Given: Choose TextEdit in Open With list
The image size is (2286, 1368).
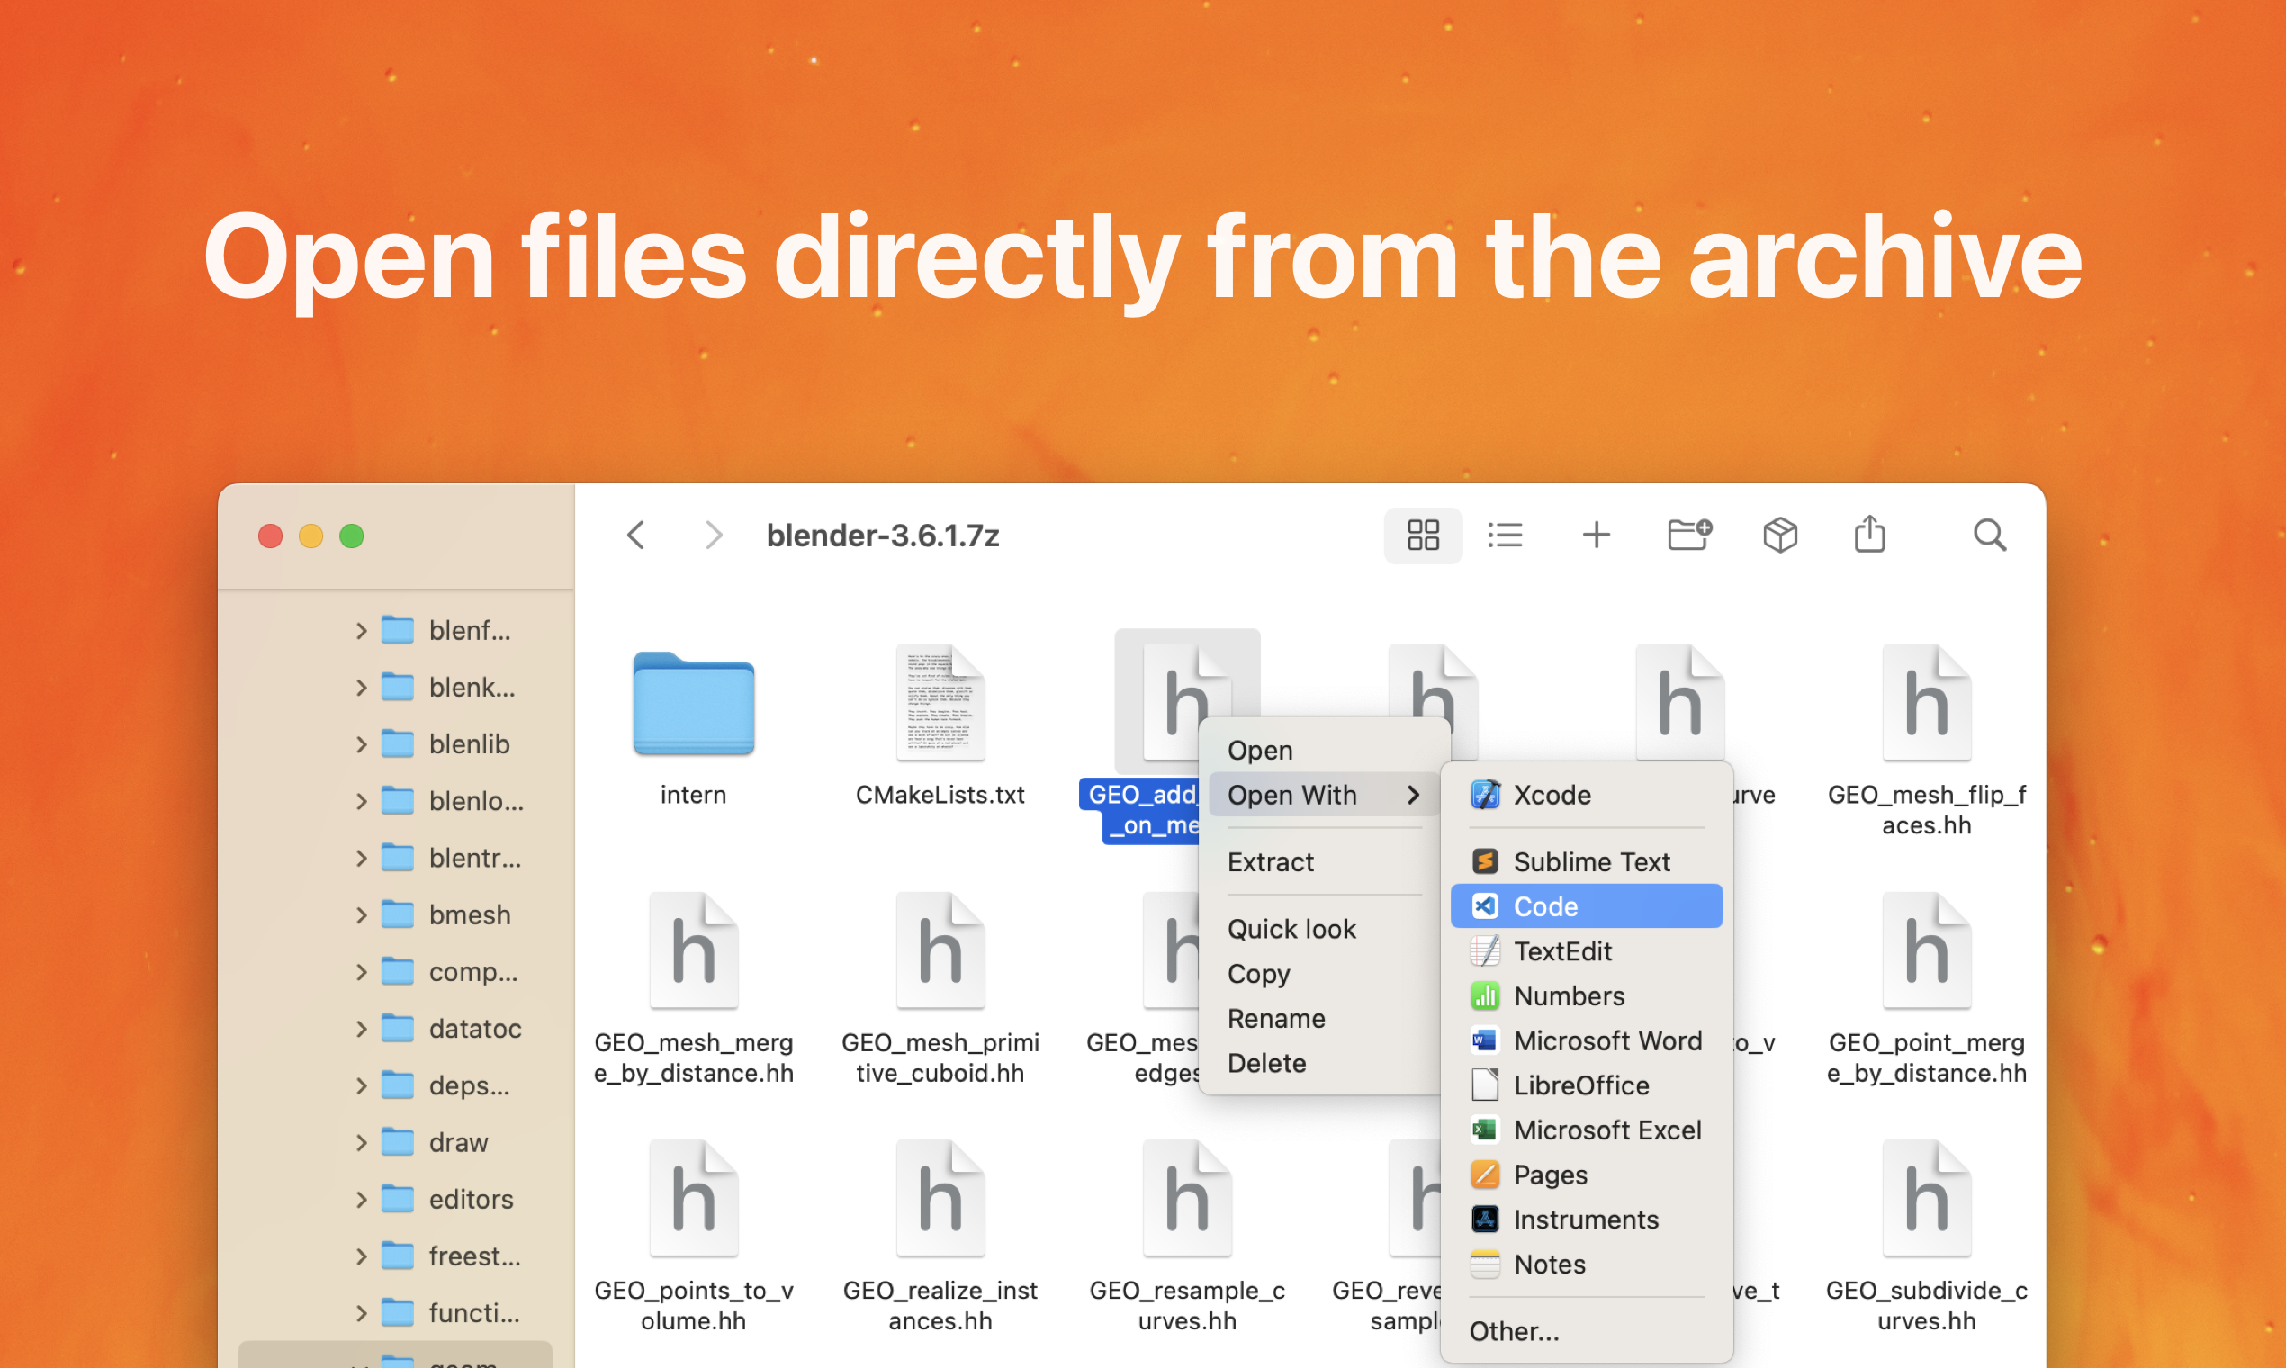Looking at the screenshot, I should click(1587, 951).
